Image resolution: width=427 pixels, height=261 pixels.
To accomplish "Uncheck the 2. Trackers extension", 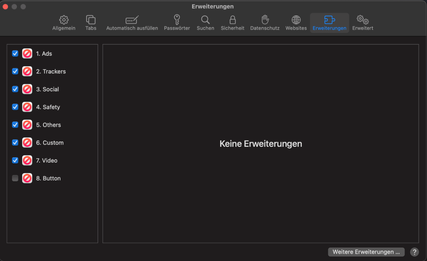I will pyautogui.click(x=15, y=71).
